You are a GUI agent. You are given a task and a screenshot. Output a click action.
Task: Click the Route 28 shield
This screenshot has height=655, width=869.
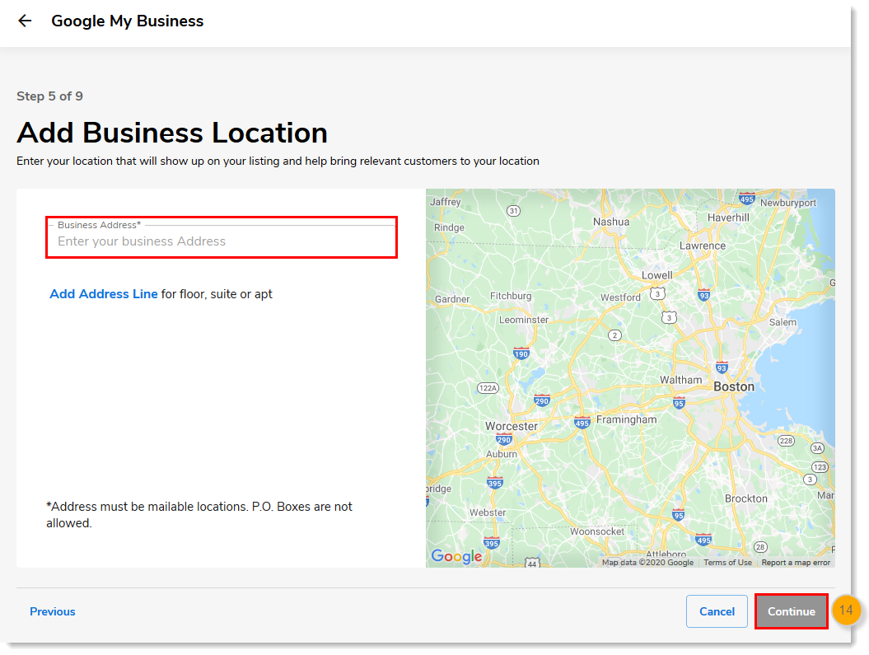(x=760, y=548)
